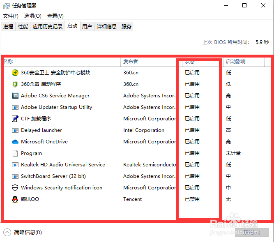Click the Delayed launcher icon

click(x=15, y=130)
